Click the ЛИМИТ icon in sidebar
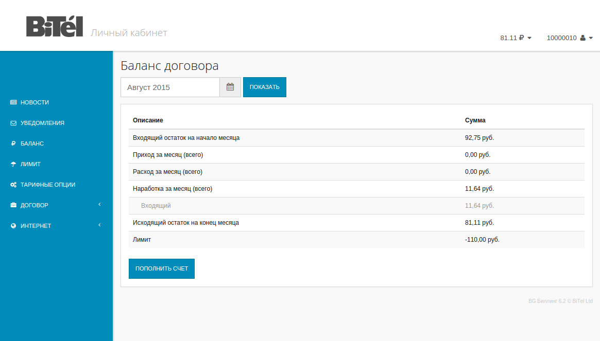This screenshot has height=341, width=600. [12, 164]
